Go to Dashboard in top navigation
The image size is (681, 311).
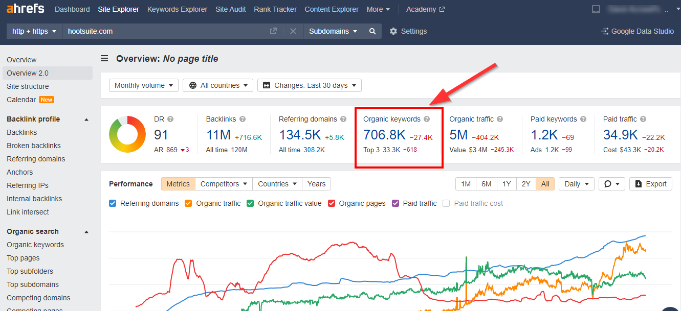coord(72,9)
